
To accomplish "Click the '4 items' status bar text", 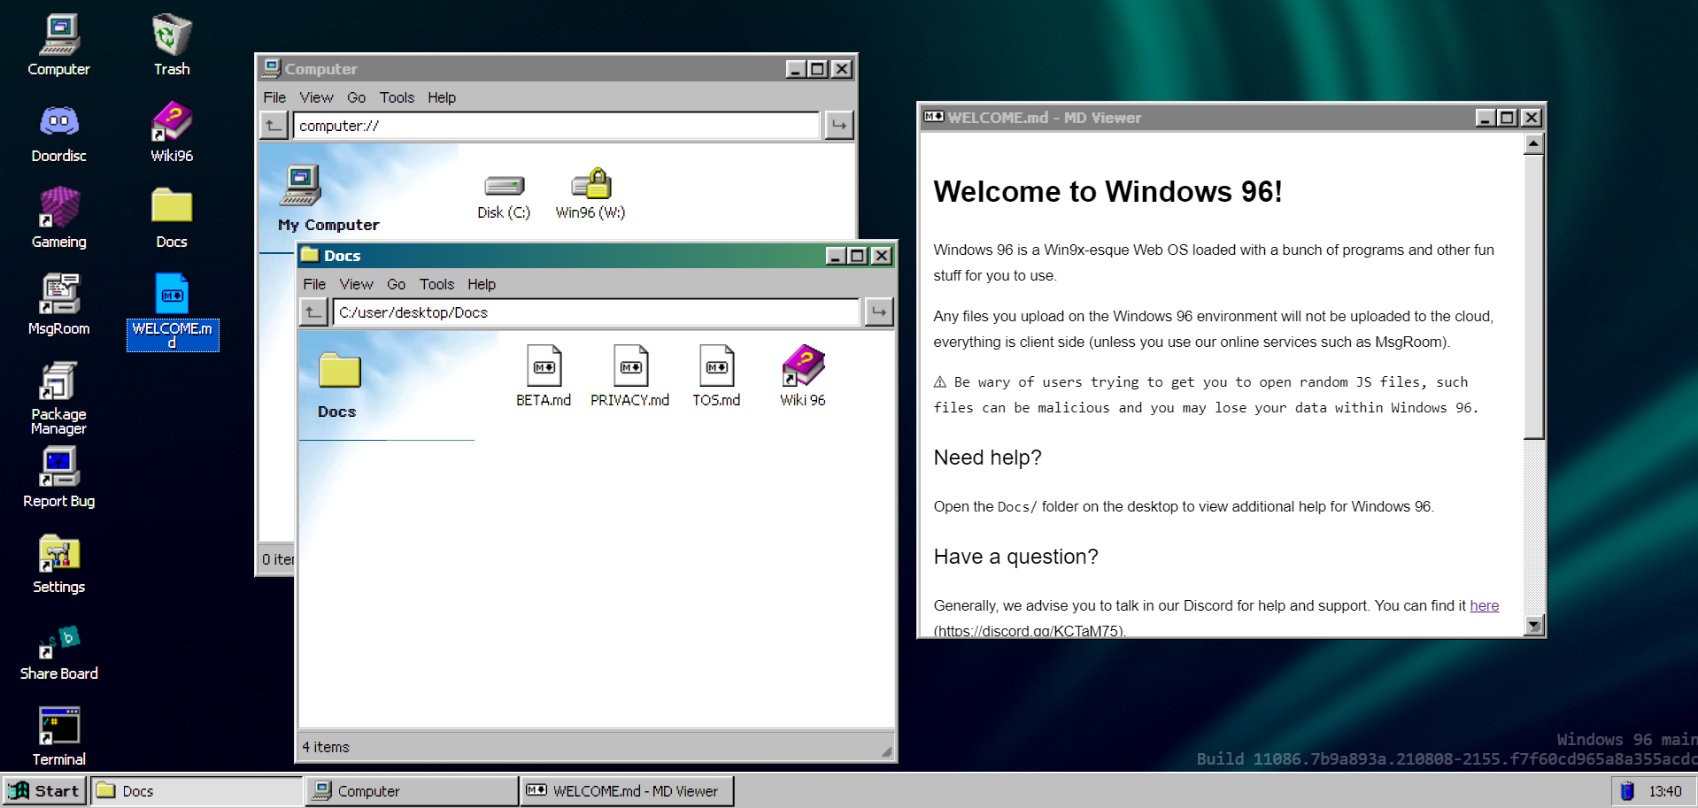I will click(x=326, y=747).
